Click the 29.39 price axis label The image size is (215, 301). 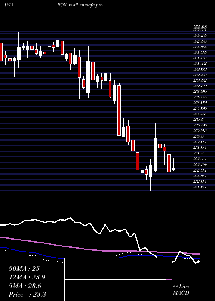tap(200, 86)
